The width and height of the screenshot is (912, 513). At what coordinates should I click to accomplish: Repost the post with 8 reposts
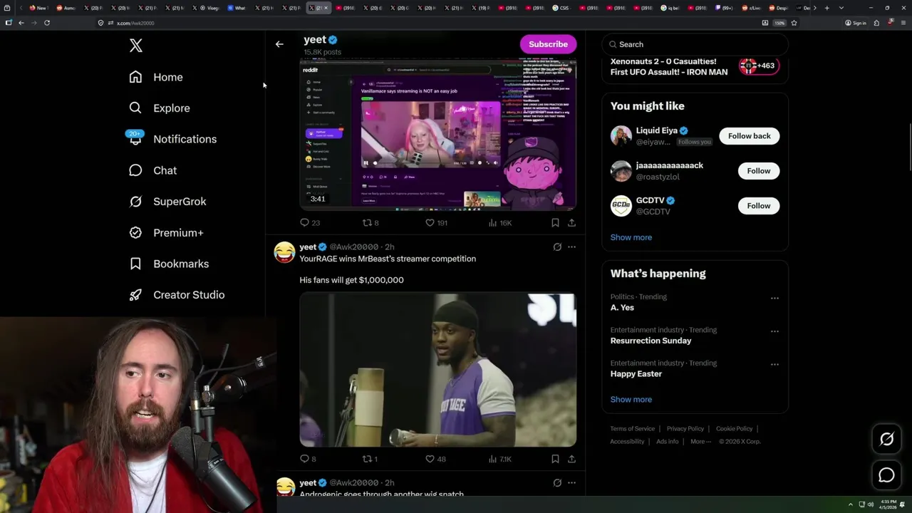[370, 223]
